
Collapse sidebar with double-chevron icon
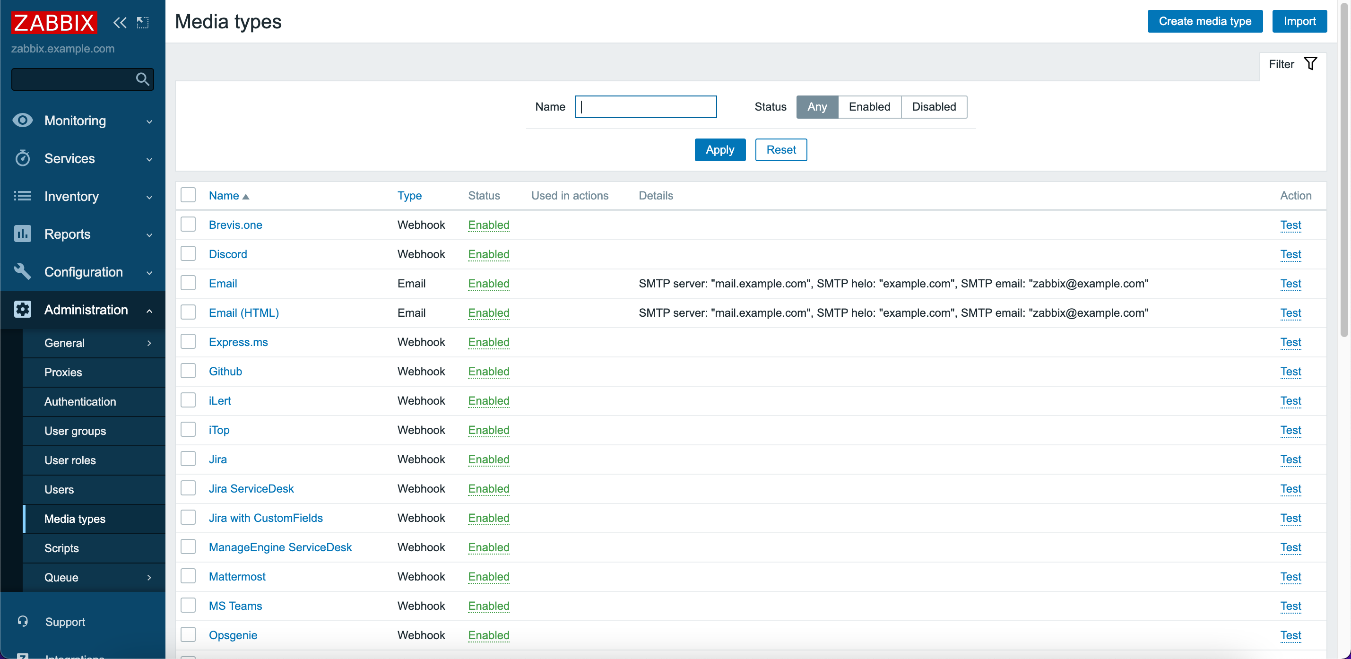120,23
